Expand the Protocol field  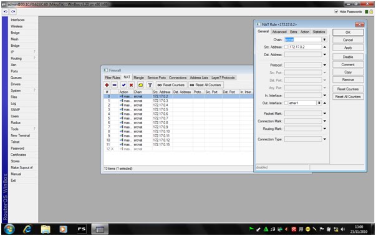pyautogui.click(x=325, y=65)
